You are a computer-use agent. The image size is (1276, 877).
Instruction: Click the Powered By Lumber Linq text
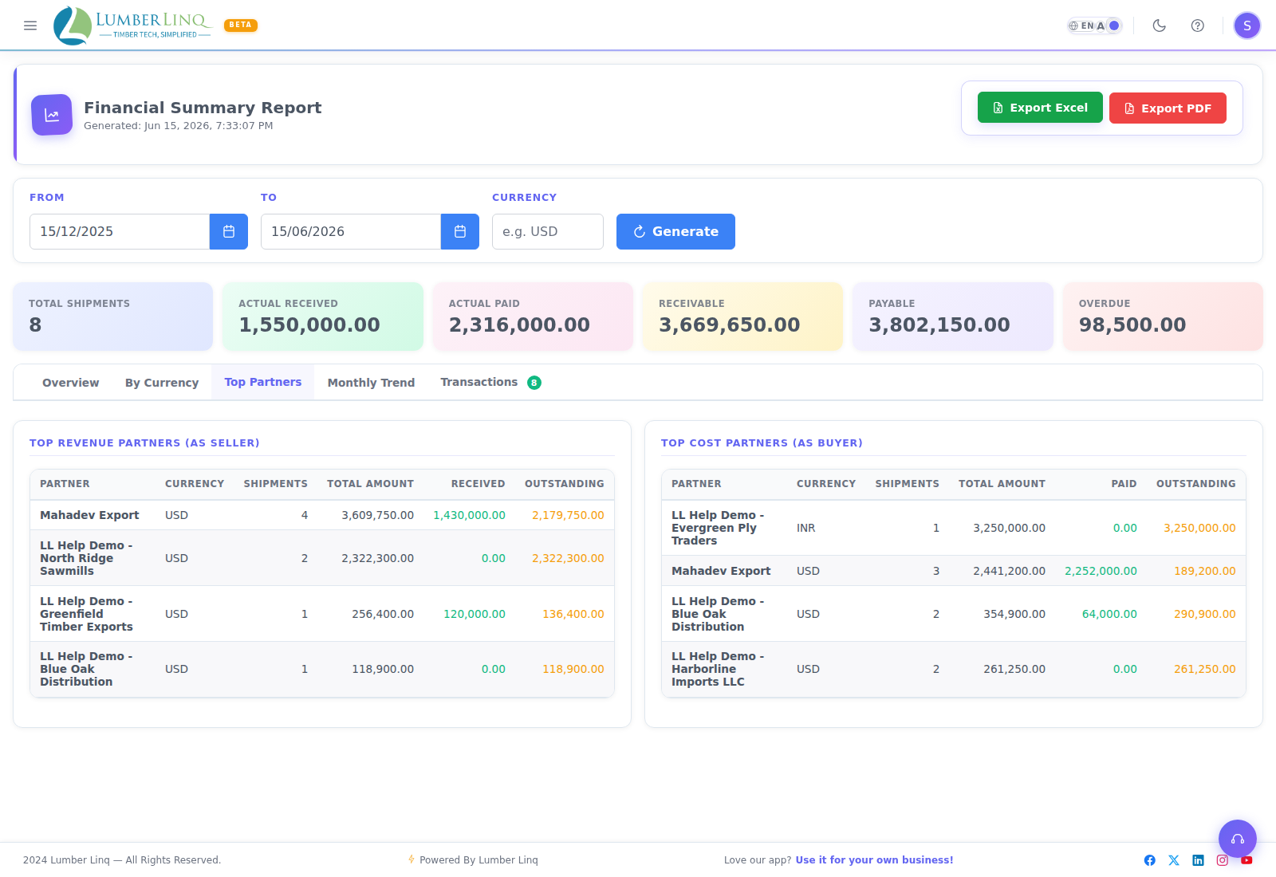pyautogui.click(x=478, y=860)
